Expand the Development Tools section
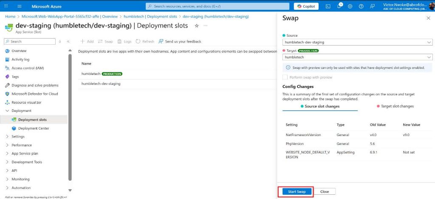The image size is (435, 199). pos(7,162)
